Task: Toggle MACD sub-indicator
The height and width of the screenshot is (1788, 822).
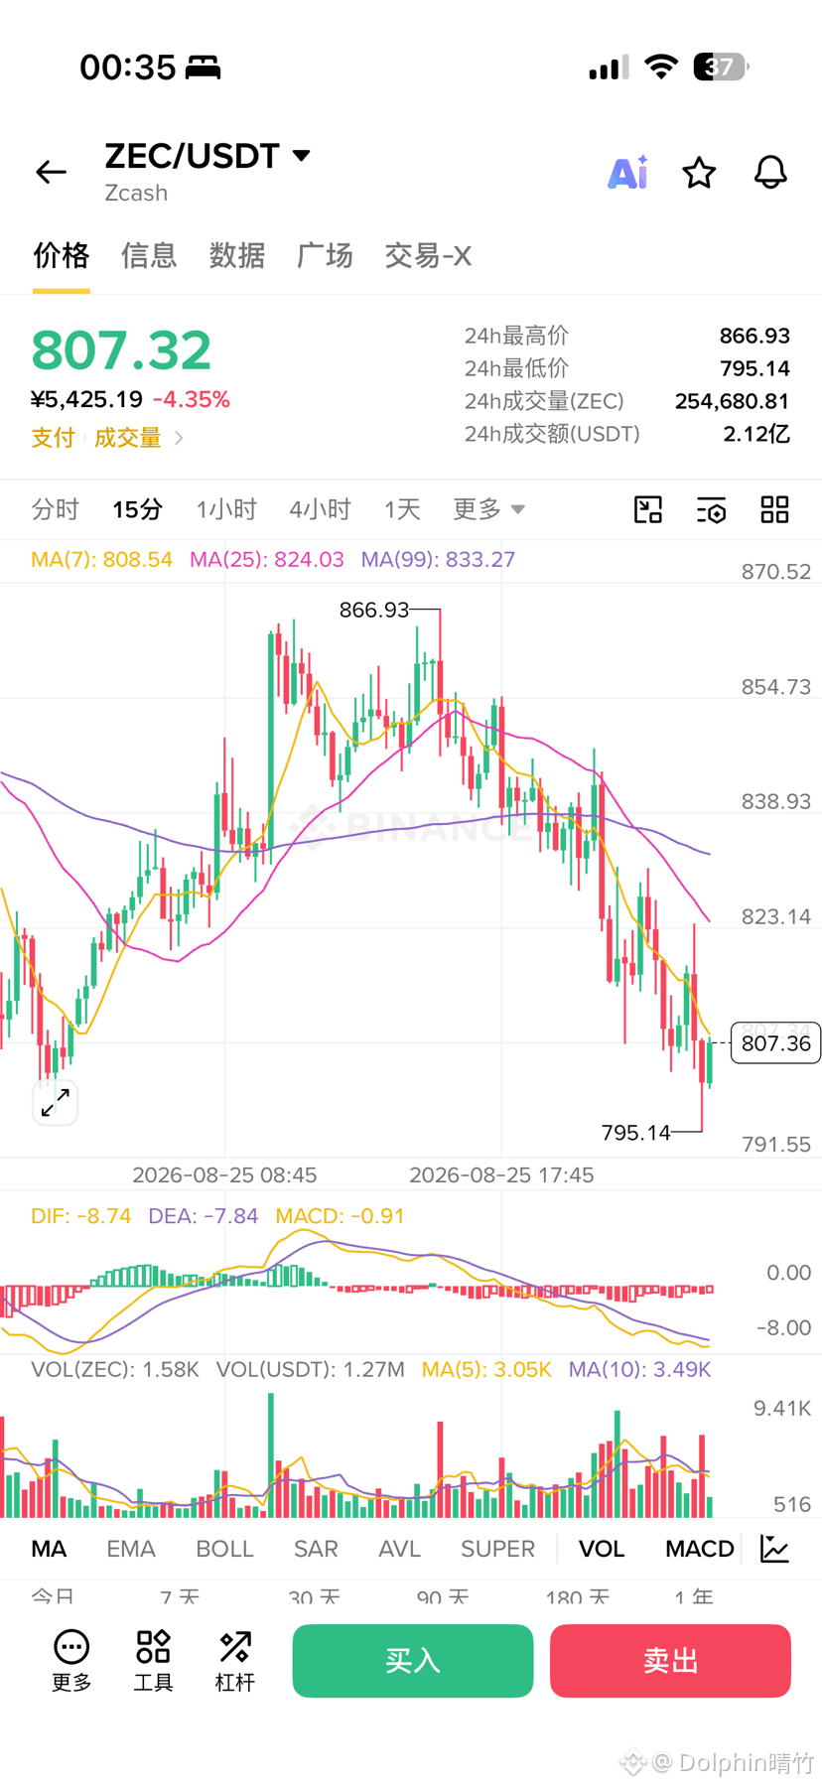Action: [x=700, y=1549]
